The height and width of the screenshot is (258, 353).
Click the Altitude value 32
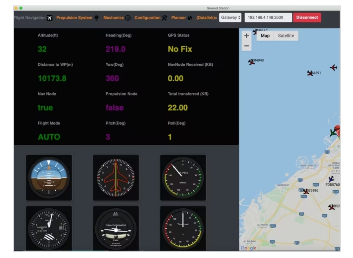pos(42,49)
